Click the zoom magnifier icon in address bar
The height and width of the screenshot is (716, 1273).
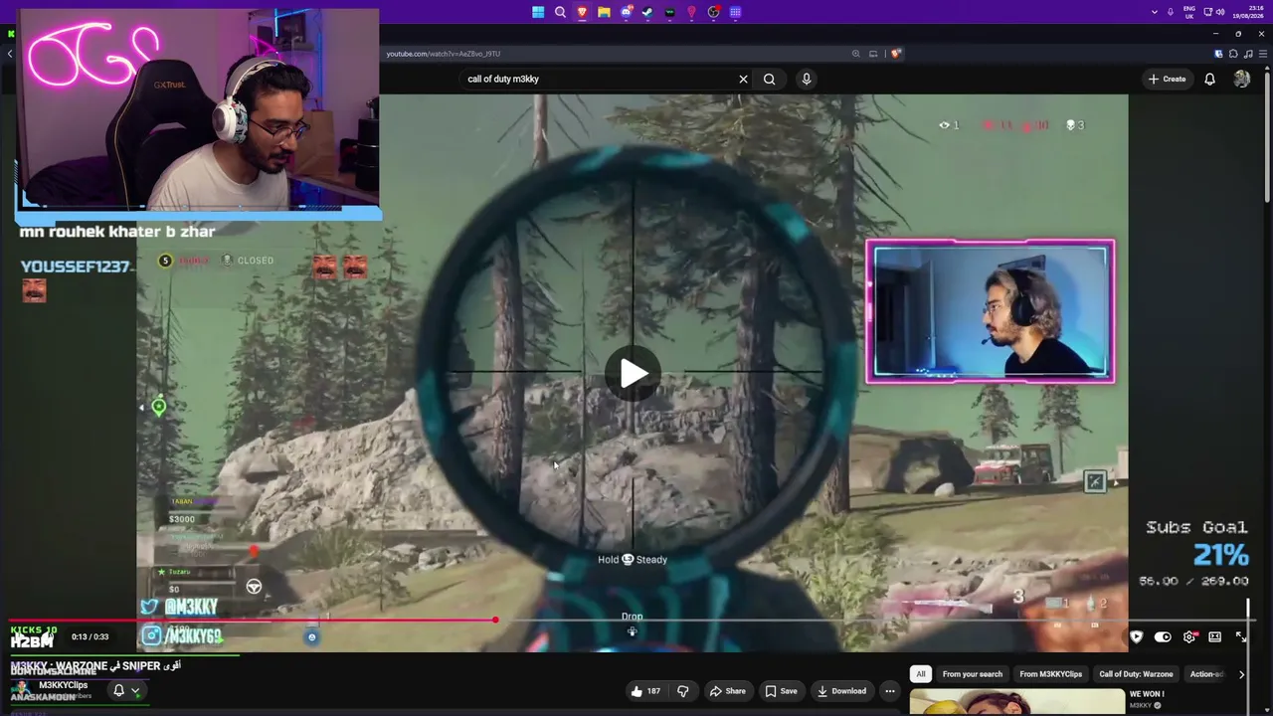point(855,54)
